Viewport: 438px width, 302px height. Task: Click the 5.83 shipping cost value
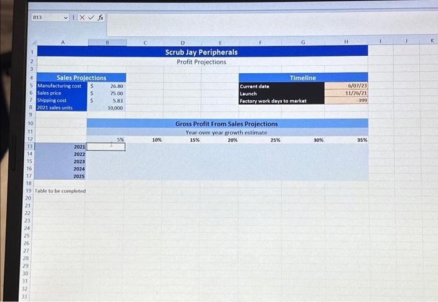click(x=107, y=101)
